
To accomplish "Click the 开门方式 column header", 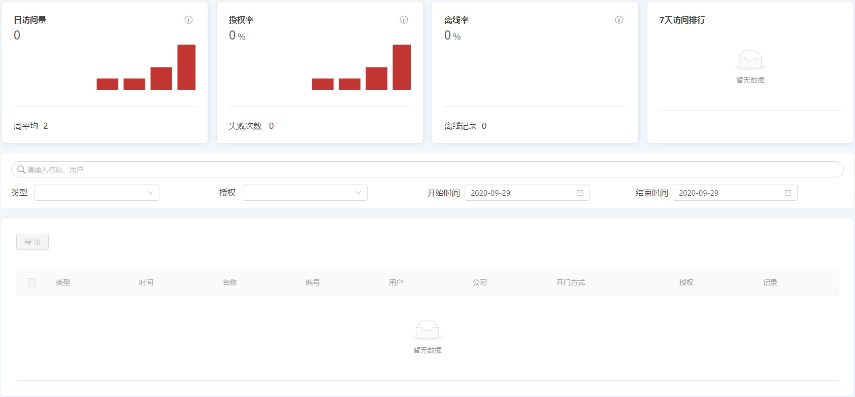I will click(x=570, y=282).
